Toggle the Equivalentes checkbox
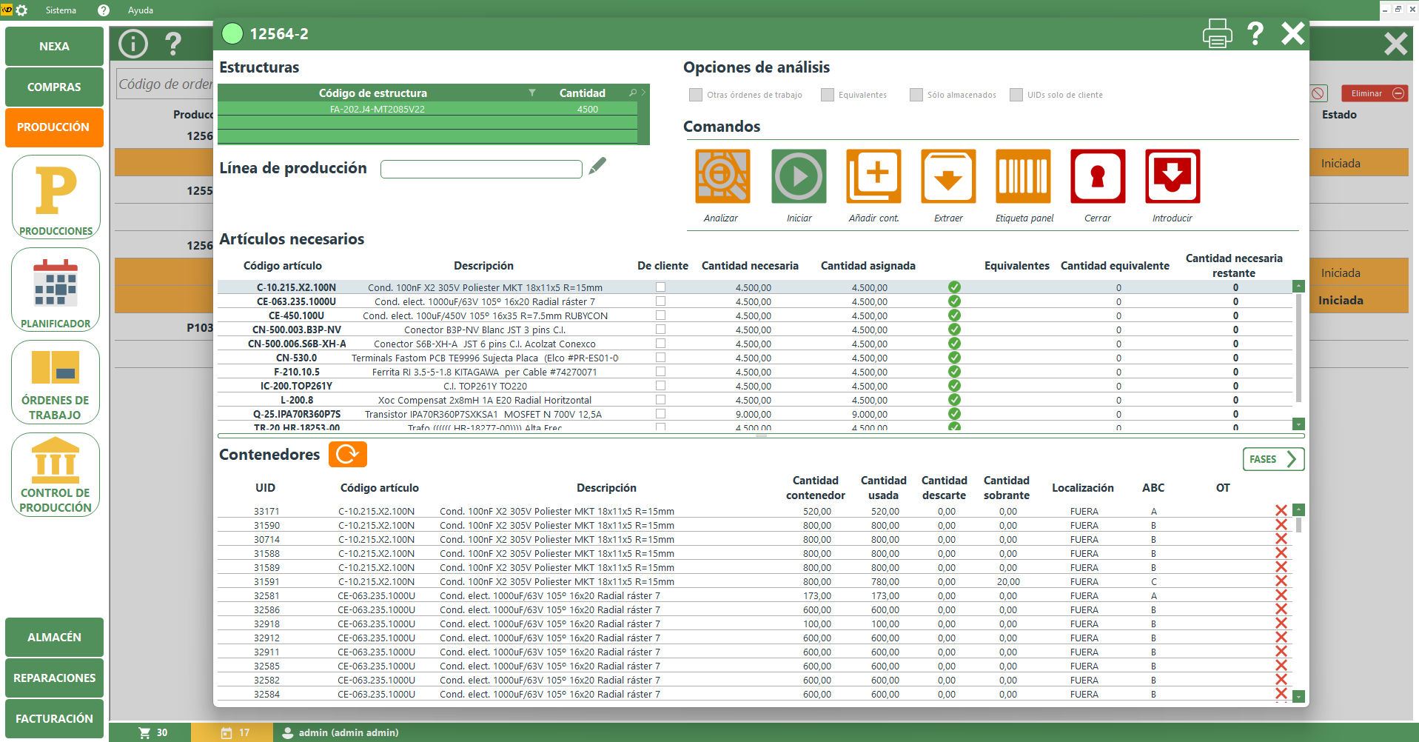The image size is (1419, 742). coord(828,95)
